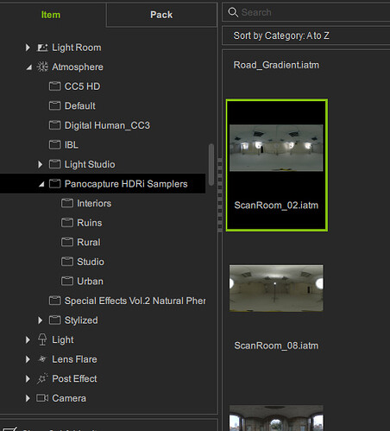This screenshot has height=431, width=390.
Task: Select the Panocapture HDRi Samplers label
Action: point(126,184)
